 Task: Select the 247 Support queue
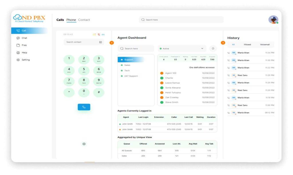[131, 76]
